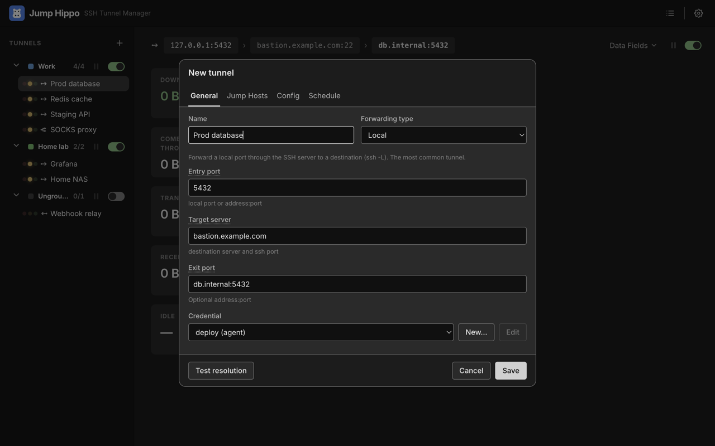Click the Ungrouped gray color square
The height and width of the screenshot is (446, 715).
(x=31, y=196)
